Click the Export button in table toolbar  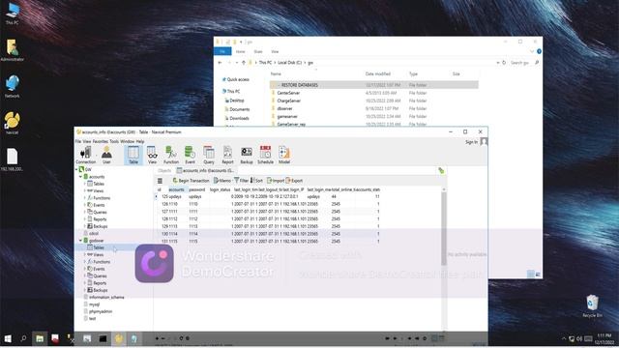point(294,181)
